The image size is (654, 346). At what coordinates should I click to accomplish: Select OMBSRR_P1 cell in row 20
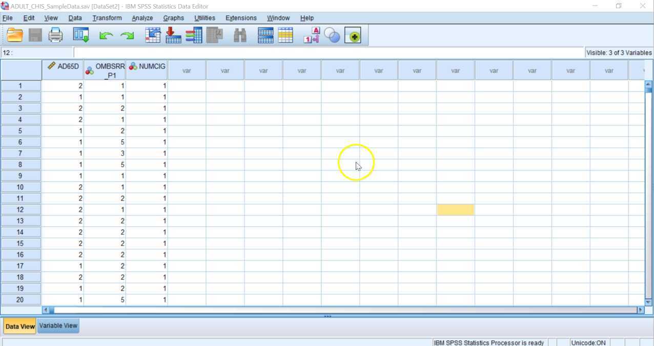[x=105, y=300]
